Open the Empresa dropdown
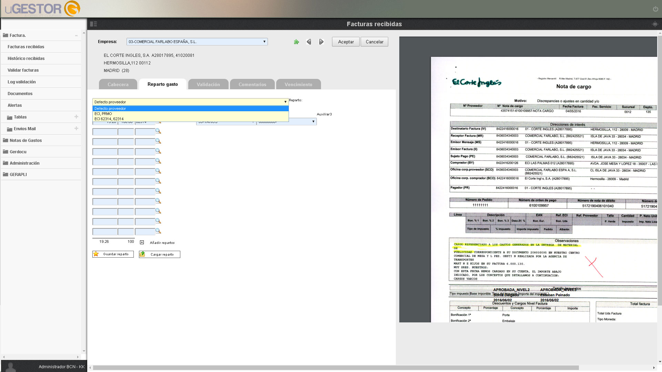Viewport: 662px width, 372px height. (197, 42)
